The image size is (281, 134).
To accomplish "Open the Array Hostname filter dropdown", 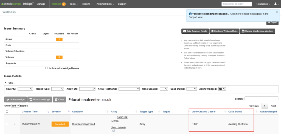I will point(129,89).
